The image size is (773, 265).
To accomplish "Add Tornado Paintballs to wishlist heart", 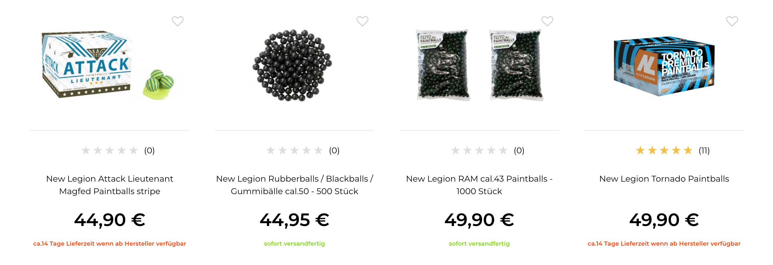I will [x=732, y=21].
